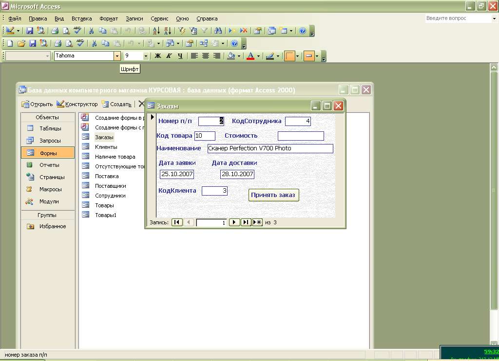The image size is (499, 361).
Task: Open the Tahoma font dropdown
Action: [117, 56]
